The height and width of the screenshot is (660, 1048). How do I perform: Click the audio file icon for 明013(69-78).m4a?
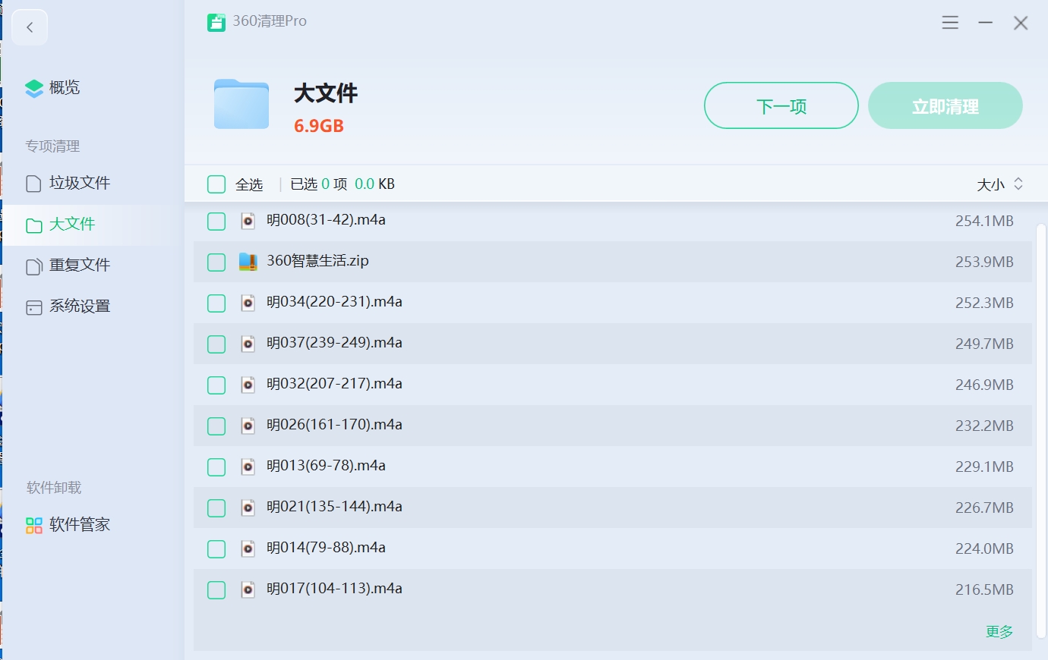(x=248, y=467)
